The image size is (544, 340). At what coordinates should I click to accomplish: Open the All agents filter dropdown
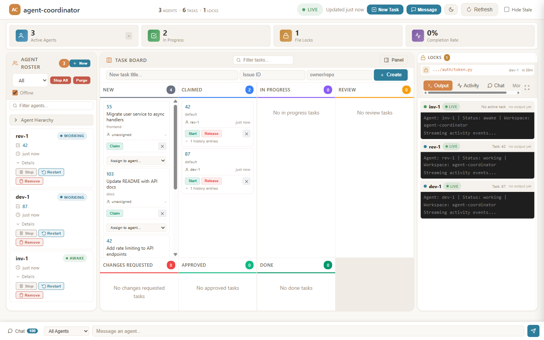coord(30,80)
